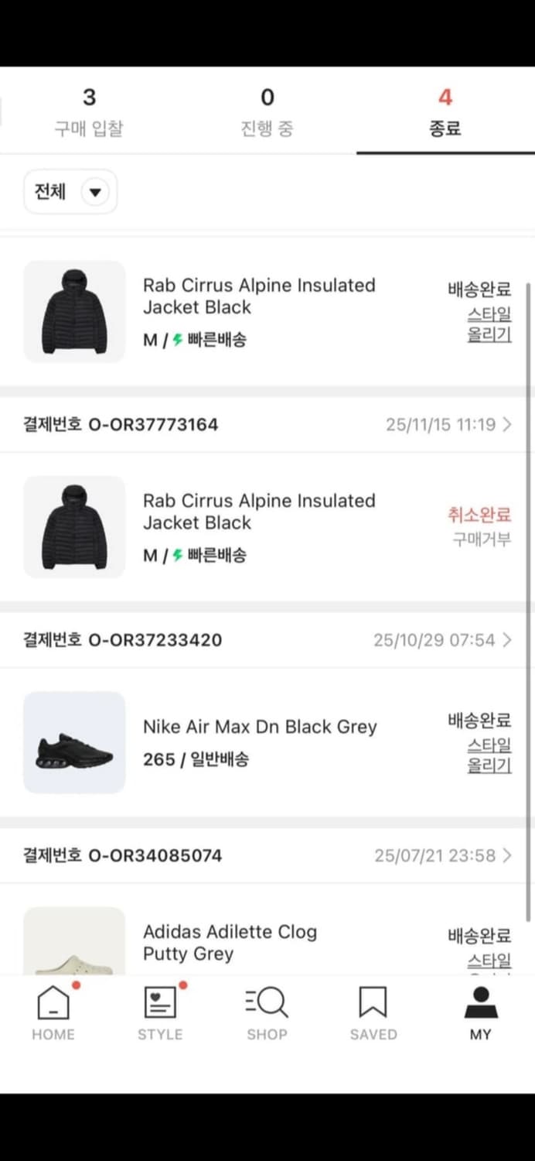Switch to the 구매 입찰 tab
This screenshot has width=535, height=1161.
[x=87, y=111]
